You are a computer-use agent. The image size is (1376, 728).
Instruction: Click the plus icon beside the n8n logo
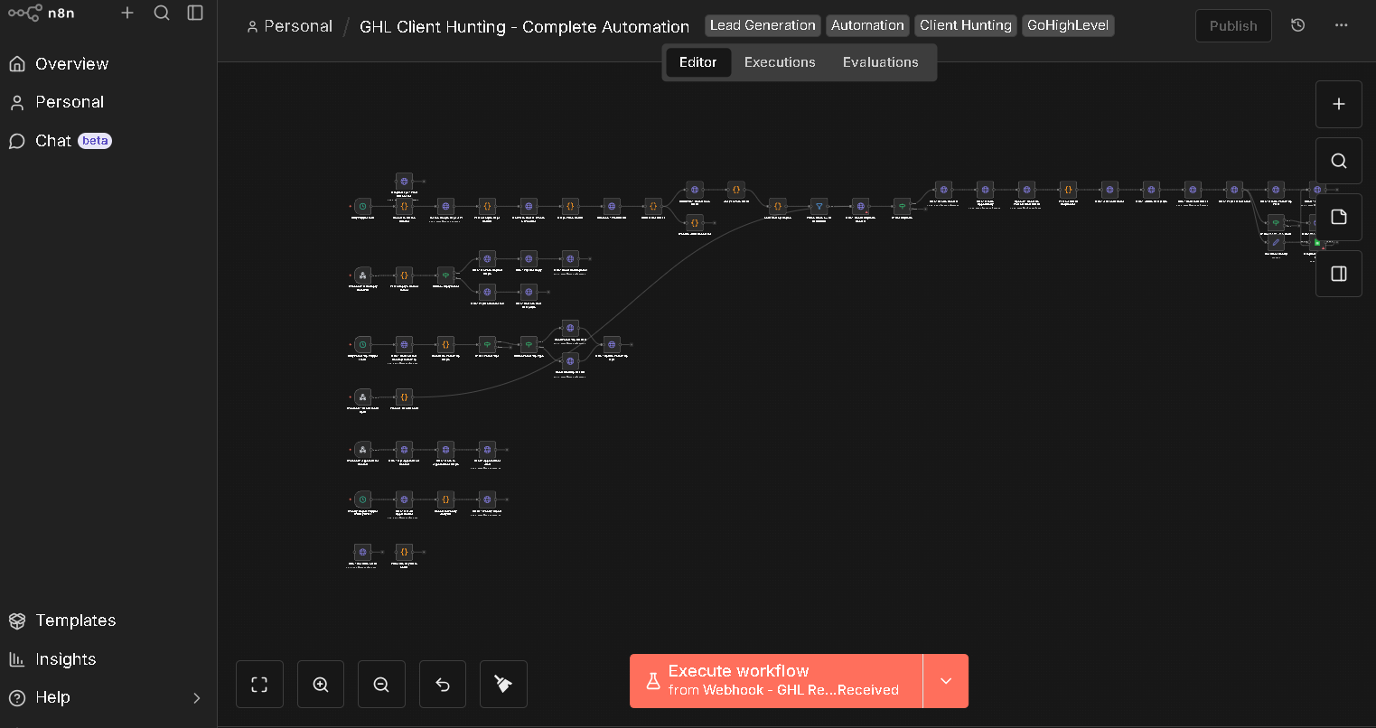(127, 13)
